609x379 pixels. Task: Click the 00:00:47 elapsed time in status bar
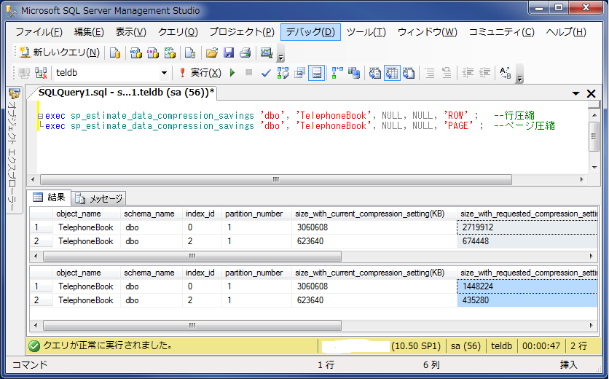click(x=541, y=346)
